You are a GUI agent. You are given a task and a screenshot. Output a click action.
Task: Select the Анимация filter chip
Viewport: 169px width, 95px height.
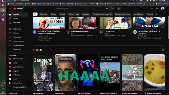pyautogui.click(x=86, y=14)
